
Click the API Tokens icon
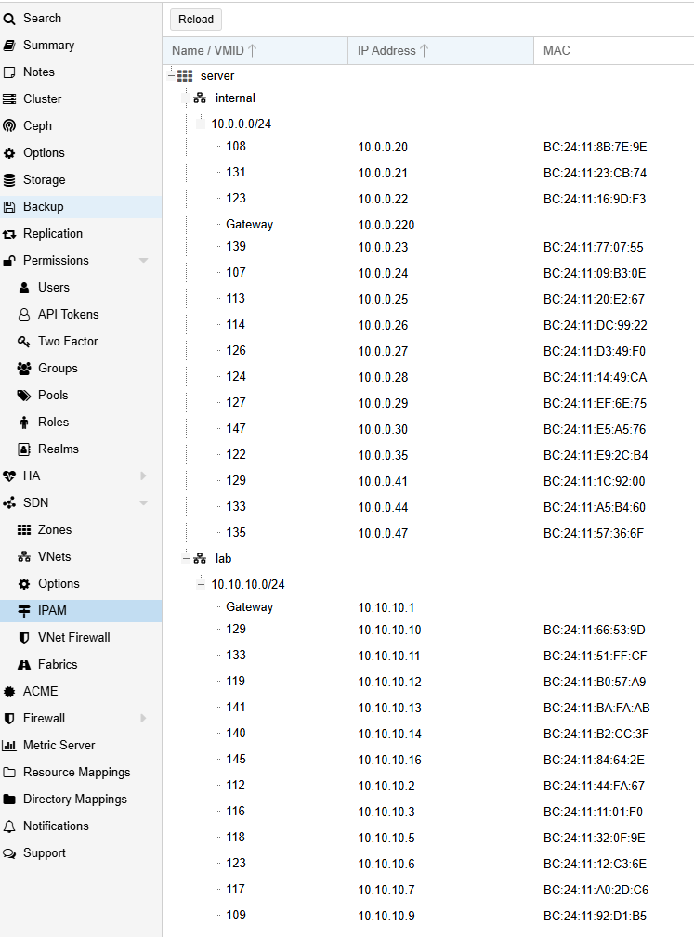point(24,314)
